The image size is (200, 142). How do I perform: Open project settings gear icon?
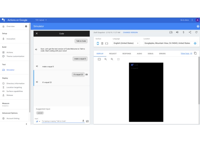point(26,26)
